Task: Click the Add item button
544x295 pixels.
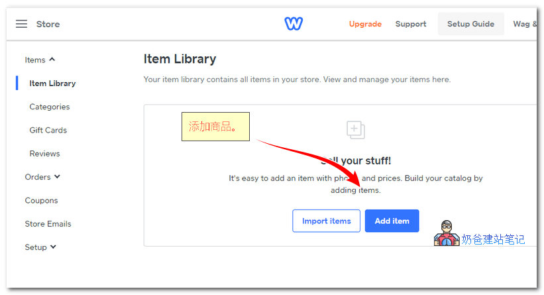Action: coord(392,221)
